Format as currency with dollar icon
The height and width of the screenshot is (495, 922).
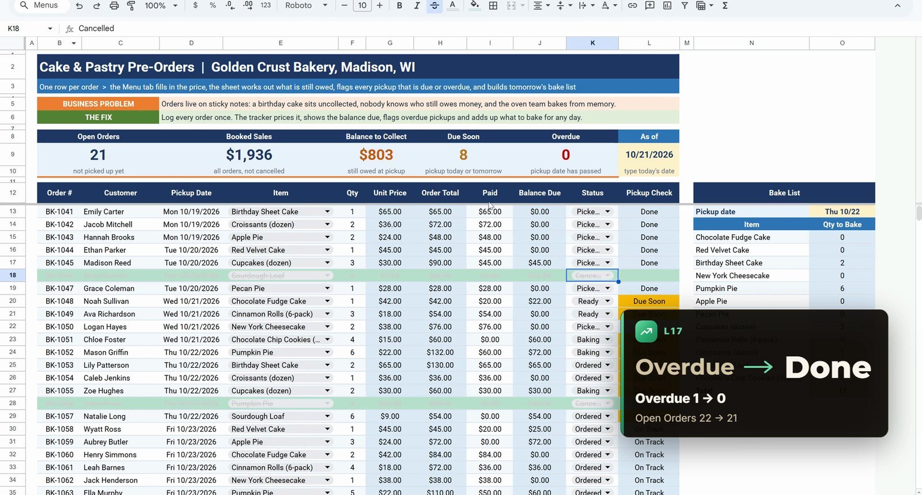click(x=195, y=5)
